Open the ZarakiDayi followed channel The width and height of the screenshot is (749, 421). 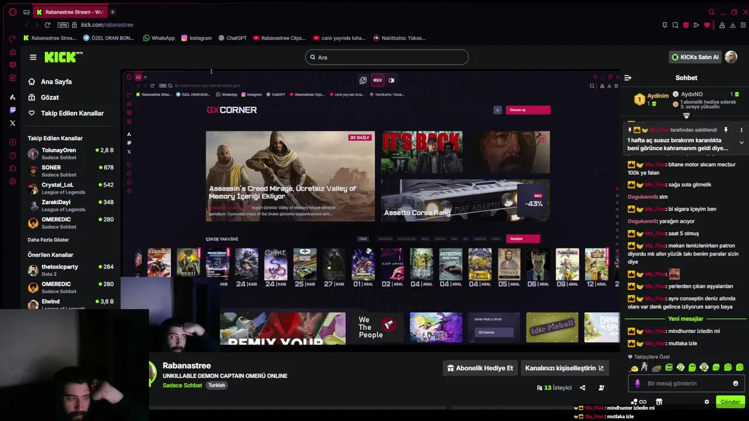(70, 205)
